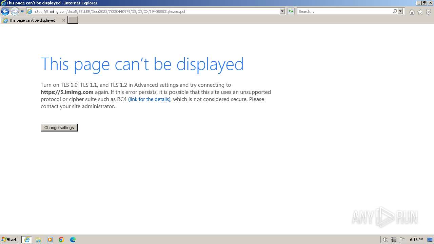Open the File Explorer taskbar icon
Viewport: 434px width, 244px height.
click(38, 240)
